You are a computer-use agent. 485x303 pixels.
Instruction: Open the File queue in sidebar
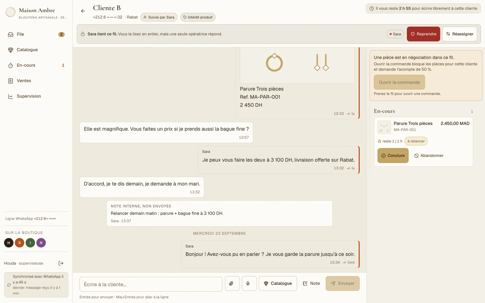coord(36,34)
